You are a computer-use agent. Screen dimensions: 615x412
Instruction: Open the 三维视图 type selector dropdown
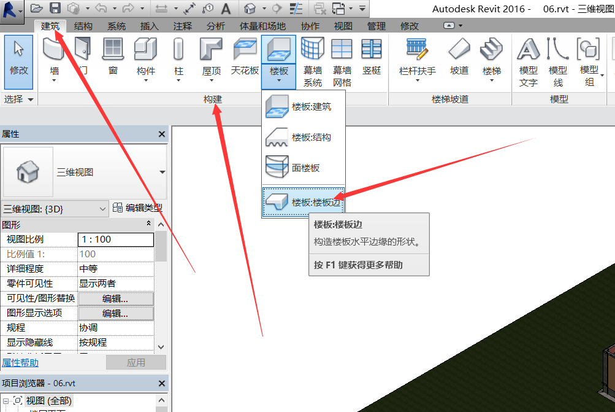162,173
